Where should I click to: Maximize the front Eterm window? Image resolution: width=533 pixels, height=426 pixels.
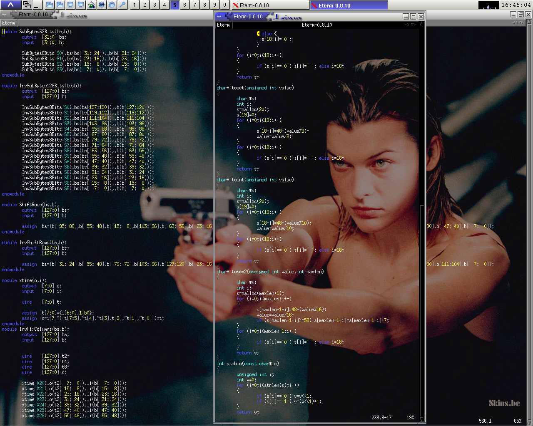click(x=413, y=17)
